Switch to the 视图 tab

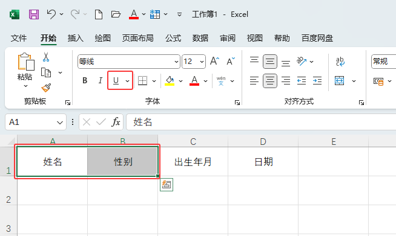[x=255, y=38]
